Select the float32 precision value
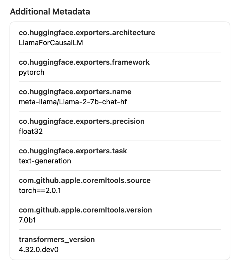 tap(31, 131)
